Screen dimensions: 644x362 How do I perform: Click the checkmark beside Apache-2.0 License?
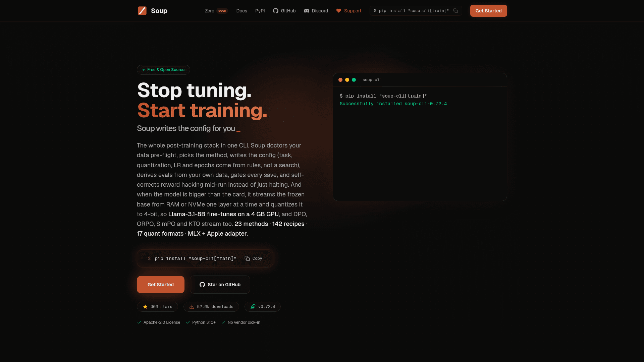pos(139,322)
